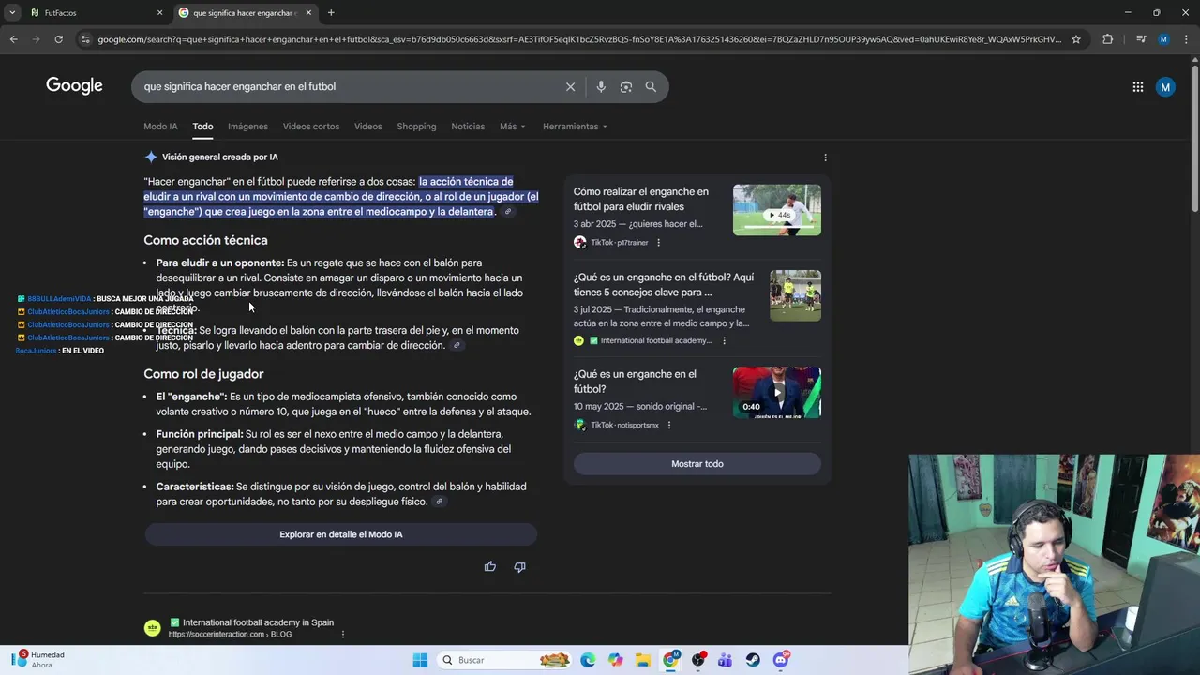Click the 'Como rol de jugador' heading
This screenshot has width=1200, height=675.
[x=203, y=374]
